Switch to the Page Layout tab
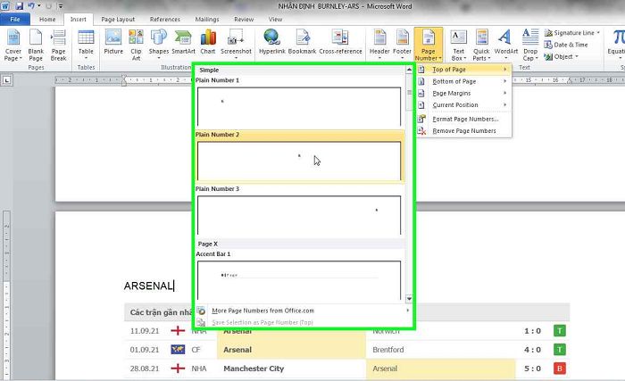 coord(118,19)
